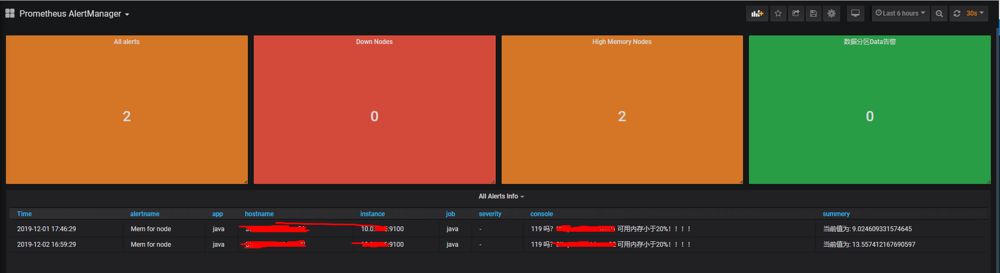Viewport: 1000px width, 273px height.
Task: Star this dashboard as favorite
Action: point(778,13)
